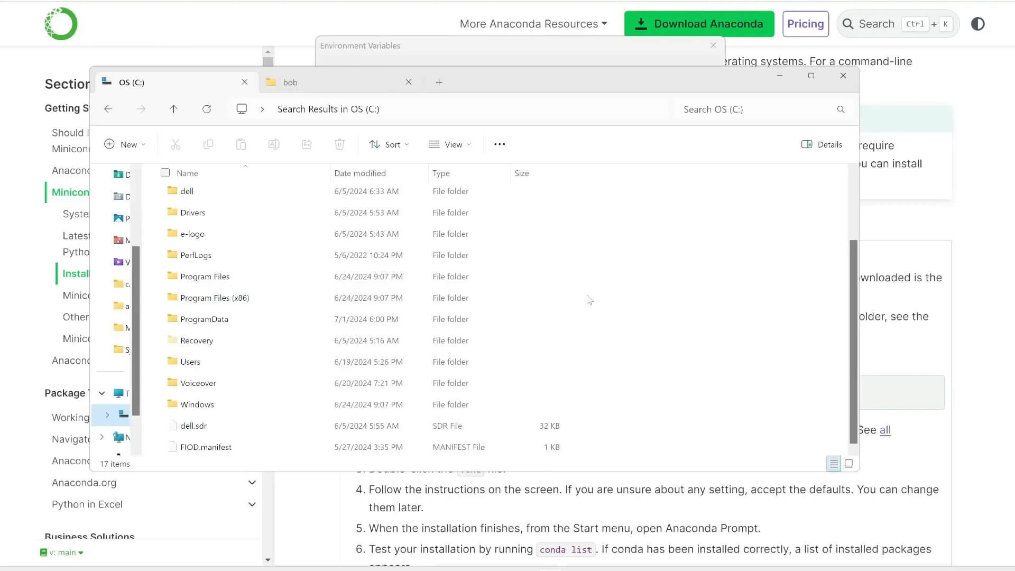Toggle the Details pane
The image size is (1015, 571).
[822, 144]
